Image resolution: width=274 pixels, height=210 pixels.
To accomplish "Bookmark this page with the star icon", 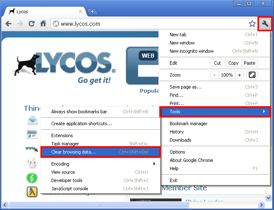I will coord(252,24).
